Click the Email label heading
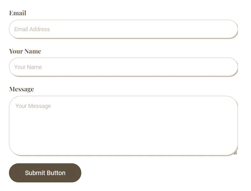The image size is (251, 191). (18, 13)
